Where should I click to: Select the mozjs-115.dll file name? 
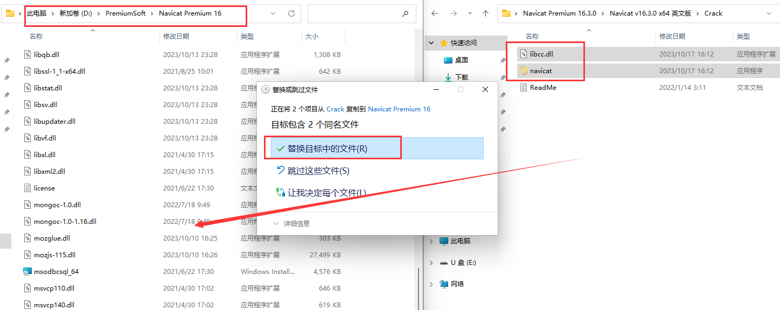(54, 255)
